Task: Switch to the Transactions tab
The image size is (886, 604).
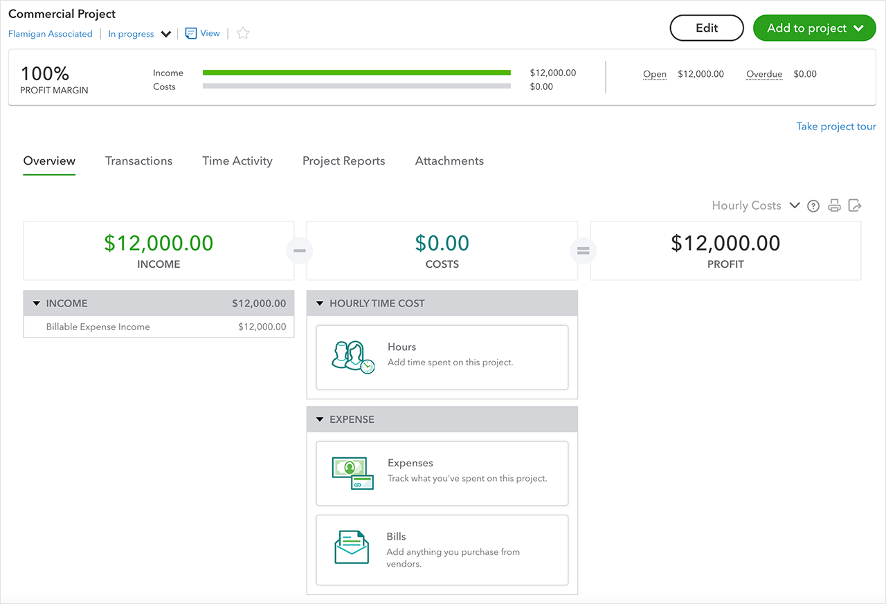Action: pyautogui.click(x=138, y=161)
